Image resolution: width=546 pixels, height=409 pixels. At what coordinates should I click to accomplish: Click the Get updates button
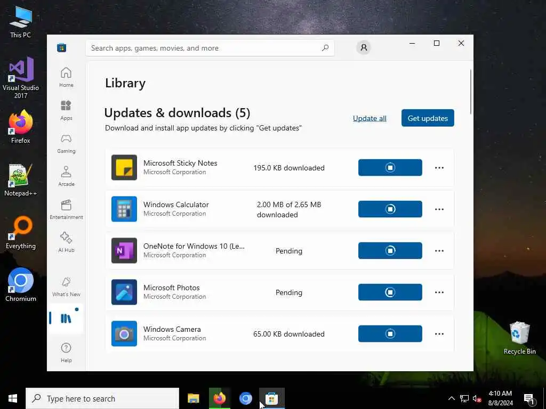[x=428, y=118]
